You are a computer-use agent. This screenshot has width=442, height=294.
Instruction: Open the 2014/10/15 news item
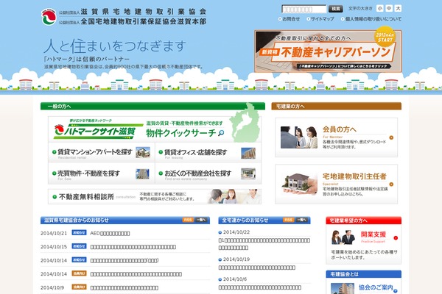click(133, 247)
